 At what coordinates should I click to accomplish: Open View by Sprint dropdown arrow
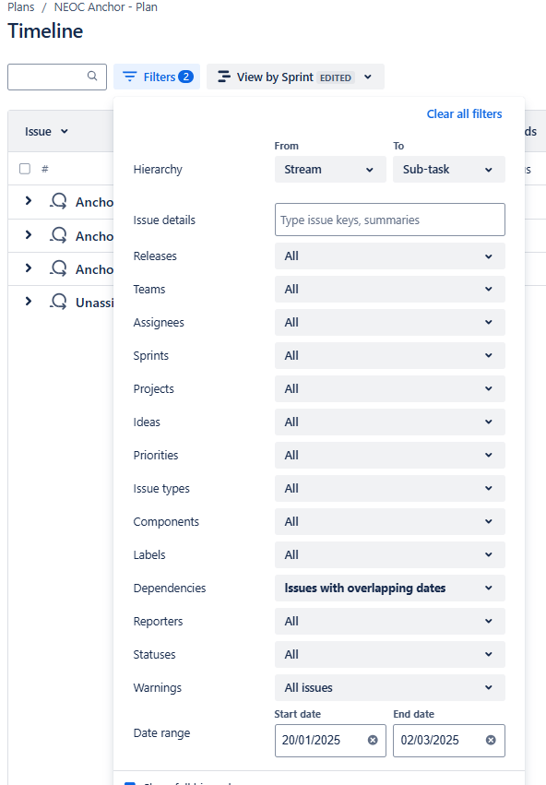(368, 77)
